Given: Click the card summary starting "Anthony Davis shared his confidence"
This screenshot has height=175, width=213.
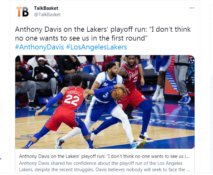Looking at the screenshot, I should click(101, 163).
